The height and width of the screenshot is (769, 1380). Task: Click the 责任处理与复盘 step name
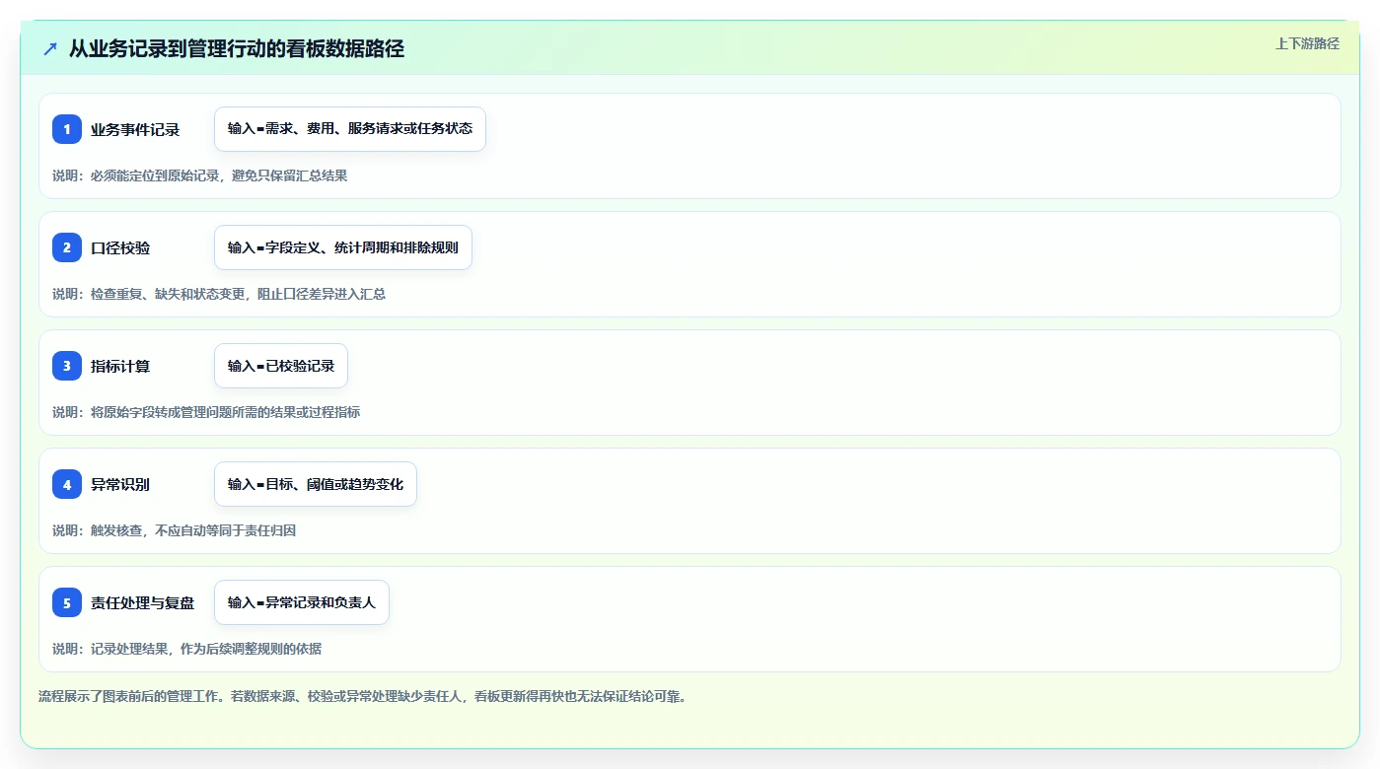tap(143, 602)
